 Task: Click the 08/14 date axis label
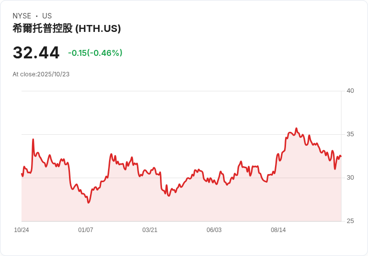coord(278,230)
